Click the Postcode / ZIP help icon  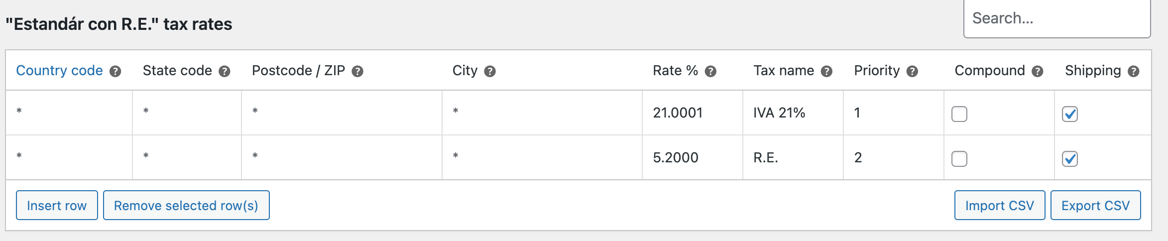(357, 71)
